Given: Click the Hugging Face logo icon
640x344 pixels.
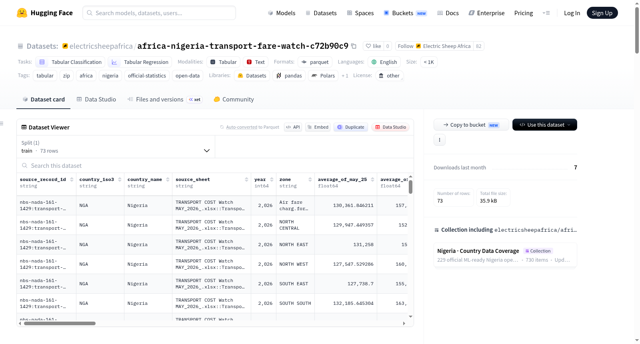Looking at the screenshot, I should (22, 13).
